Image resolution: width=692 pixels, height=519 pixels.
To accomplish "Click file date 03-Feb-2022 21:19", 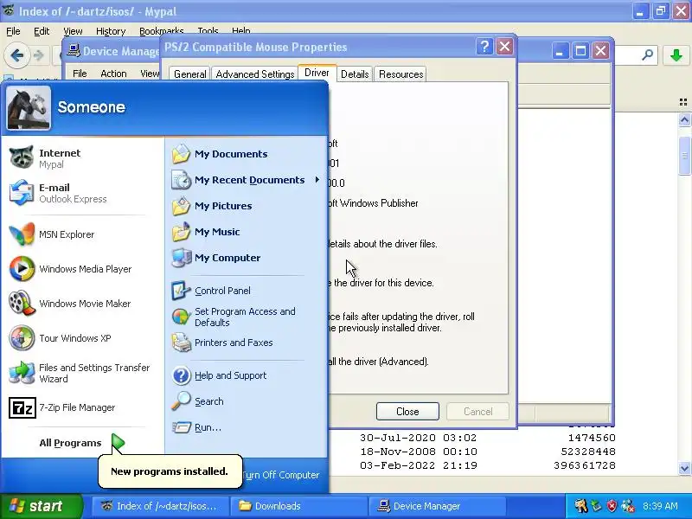I will pyautogui.click(x=418, y=465).
